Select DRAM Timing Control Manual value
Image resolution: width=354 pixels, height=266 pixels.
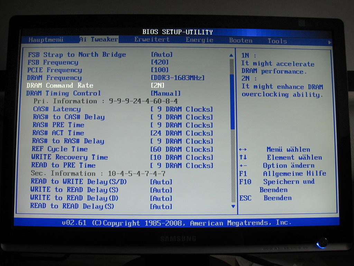click(166, 94)
